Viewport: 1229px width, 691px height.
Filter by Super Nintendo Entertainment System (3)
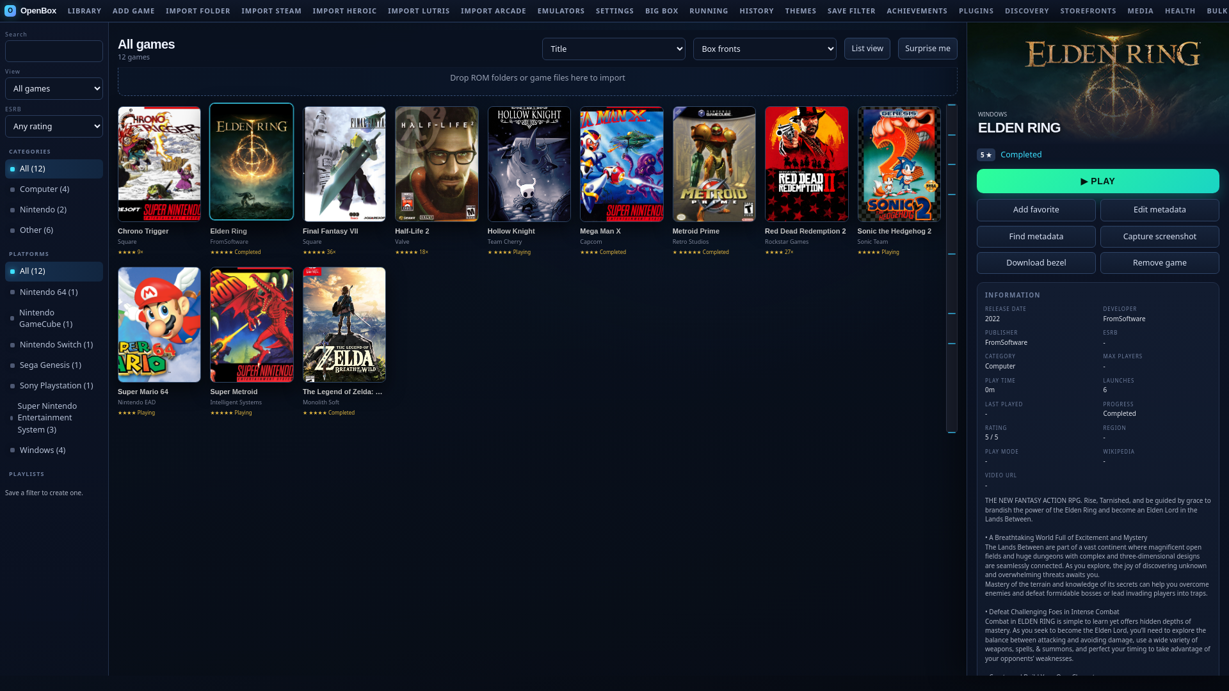point(54,418)
